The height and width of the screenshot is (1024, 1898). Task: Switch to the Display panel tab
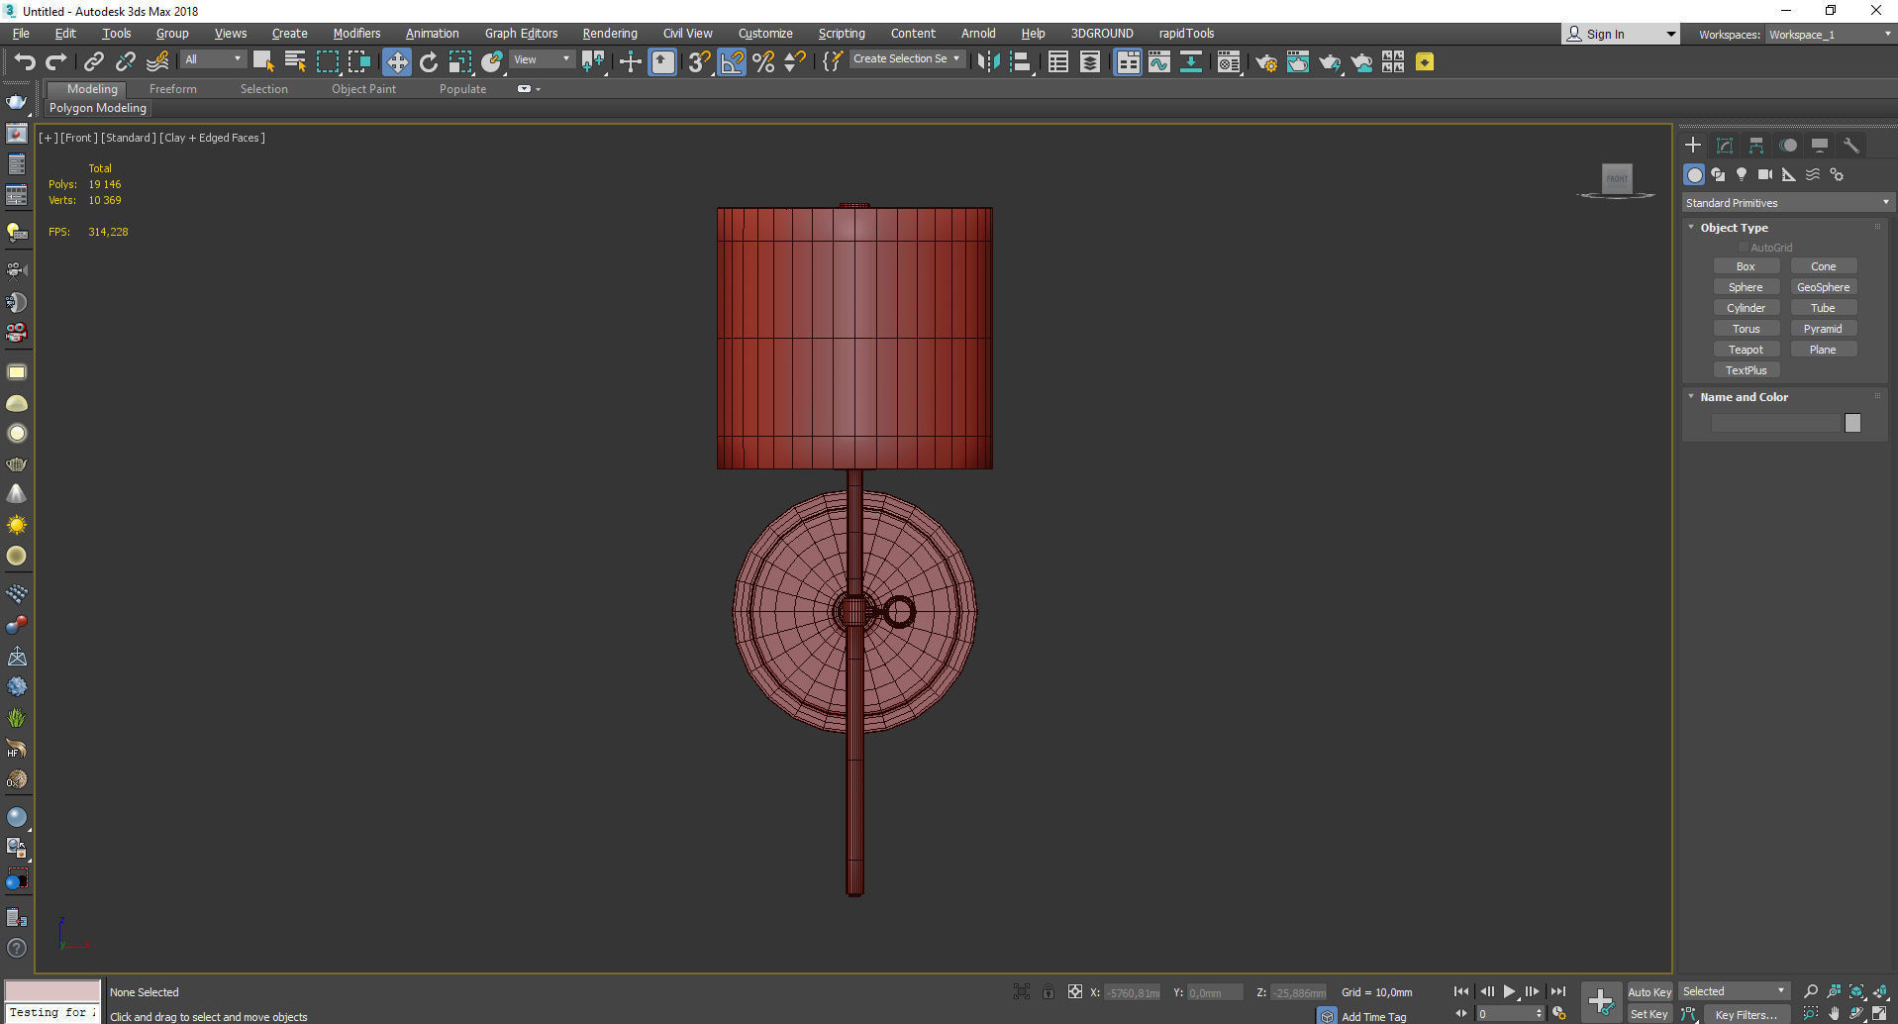(1820, 145)
